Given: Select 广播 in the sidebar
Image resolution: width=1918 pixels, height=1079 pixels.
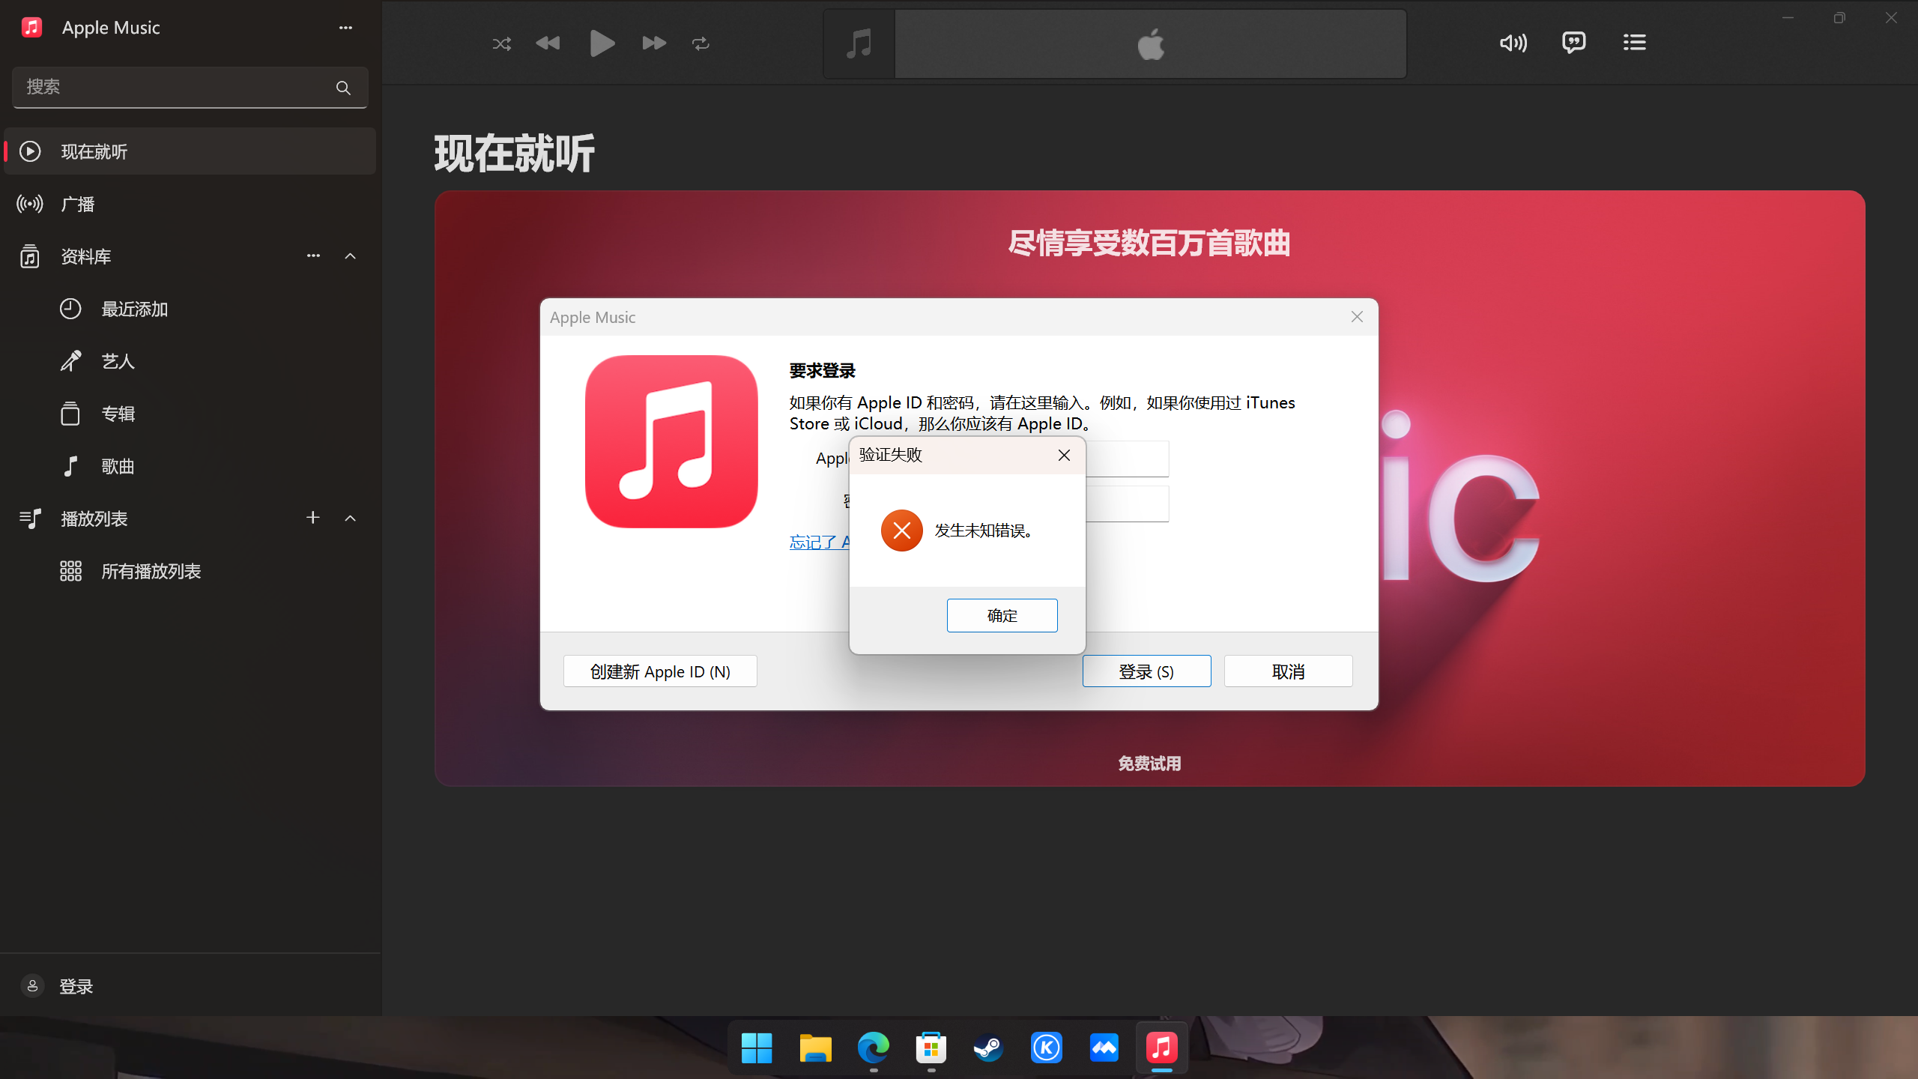Looking at the screenshot, I should coord(78,204).
